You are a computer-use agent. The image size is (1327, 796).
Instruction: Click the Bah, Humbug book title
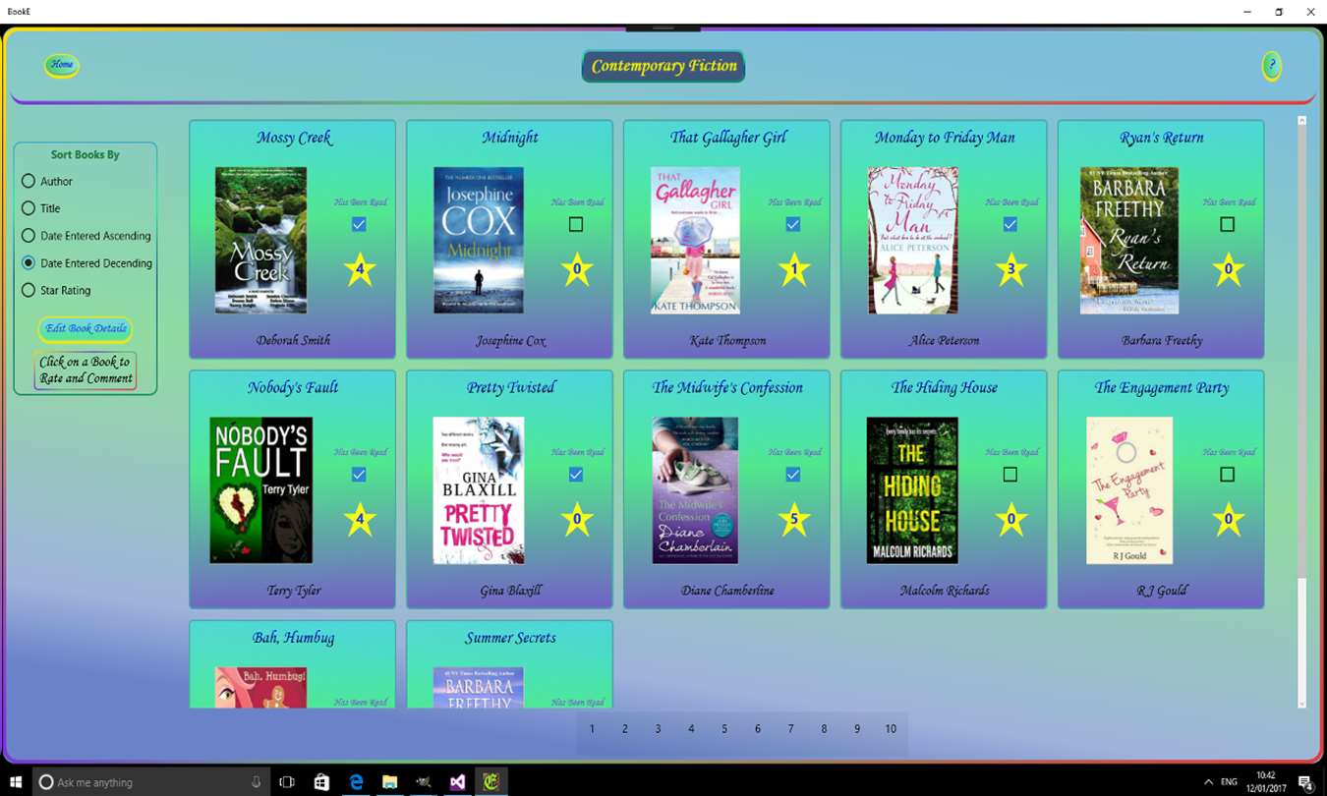point(293,638)
